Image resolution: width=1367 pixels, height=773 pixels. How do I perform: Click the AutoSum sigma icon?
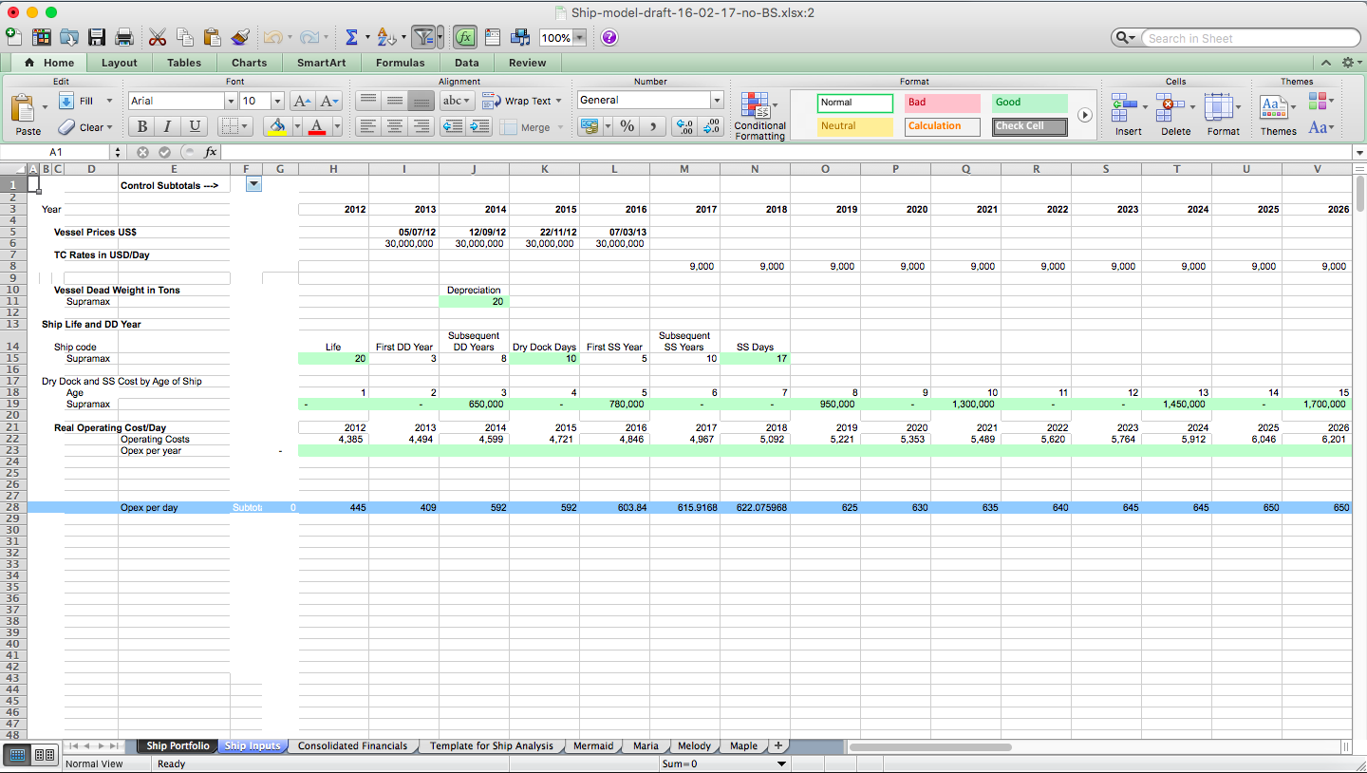(351, 37)
